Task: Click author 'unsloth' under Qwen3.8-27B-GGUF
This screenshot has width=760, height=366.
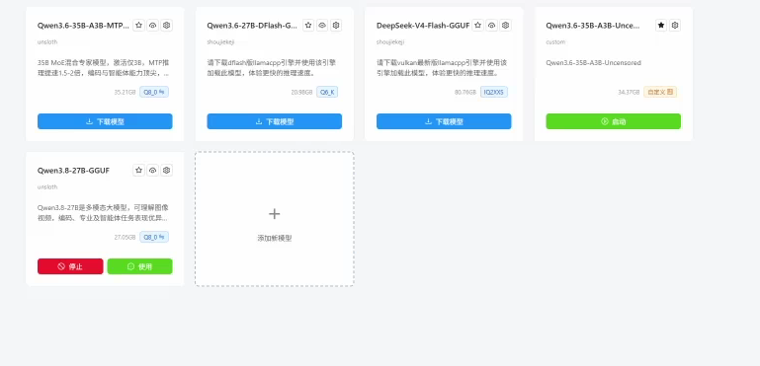Action: 47,186
